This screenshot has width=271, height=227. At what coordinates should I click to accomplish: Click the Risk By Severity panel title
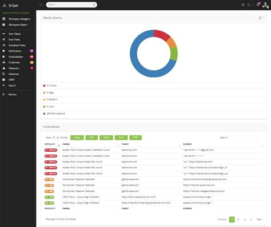pos(53,18)
